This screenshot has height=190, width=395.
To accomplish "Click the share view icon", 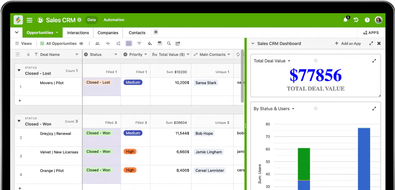I will 178,43.
